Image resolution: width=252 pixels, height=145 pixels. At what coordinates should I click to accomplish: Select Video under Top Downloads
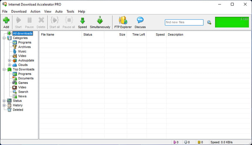[22, 87]
